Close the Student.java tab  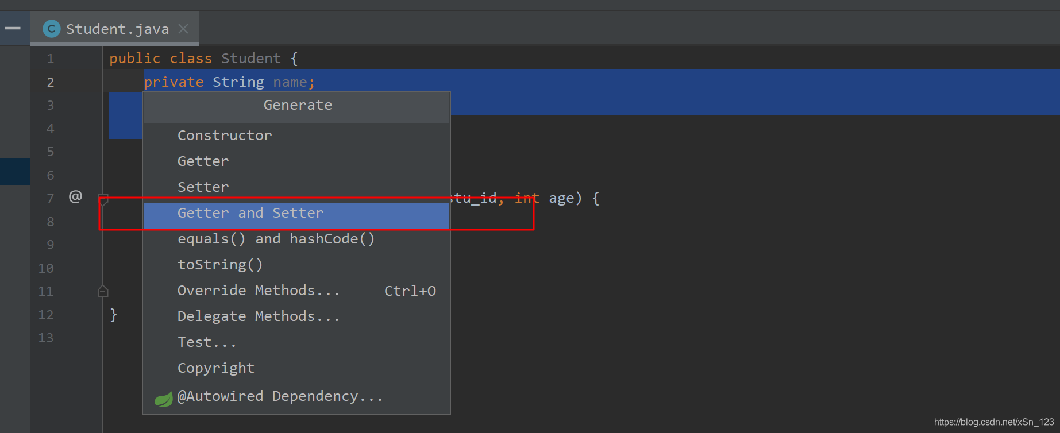coord(183,29)
